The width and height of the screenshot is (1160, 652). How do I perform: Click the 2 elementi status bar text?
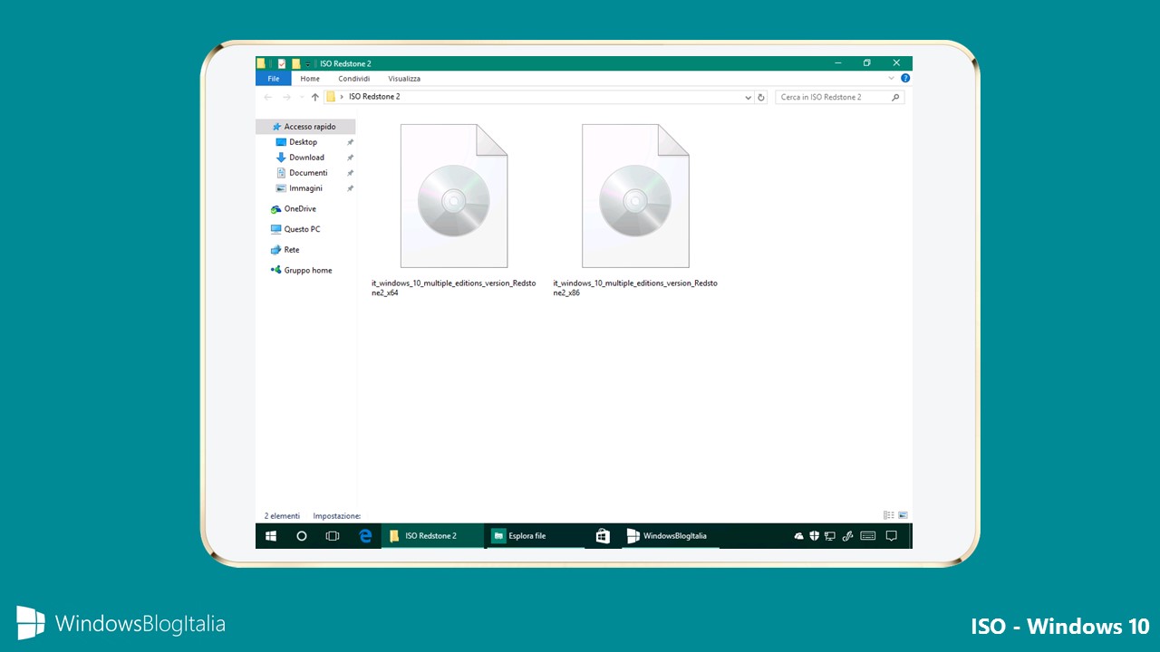click(282, 515)
